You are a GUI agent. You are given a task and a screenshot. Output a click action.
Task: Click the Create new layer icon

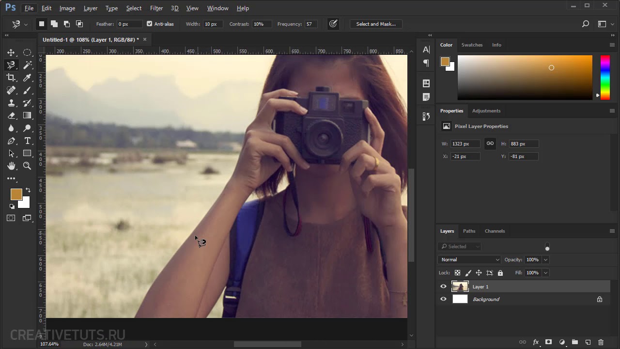point(588,342)
